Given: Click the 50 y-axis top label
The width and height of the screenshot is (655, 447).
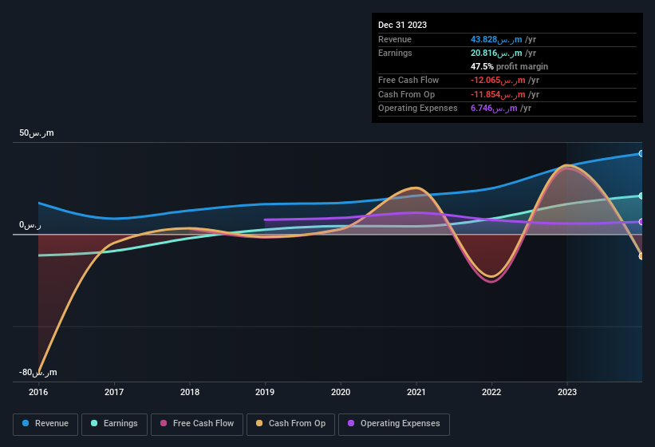Looking at the screenshot, I should (x=37, y=133).
